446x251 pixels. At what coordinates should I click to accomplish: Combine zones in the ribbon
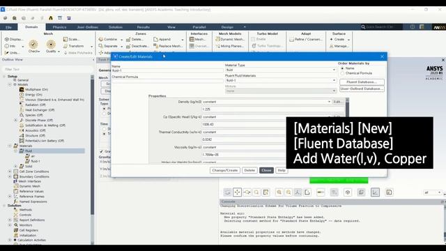pyautogui.click(x=109, y=39)
